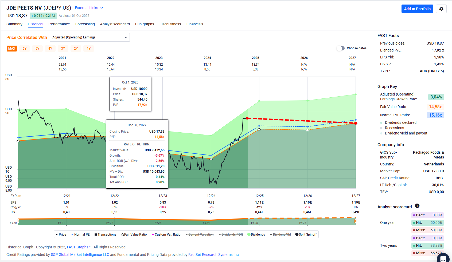Click the Analyst scorecard info icon

pyautogui.click(x=417, y=206)
